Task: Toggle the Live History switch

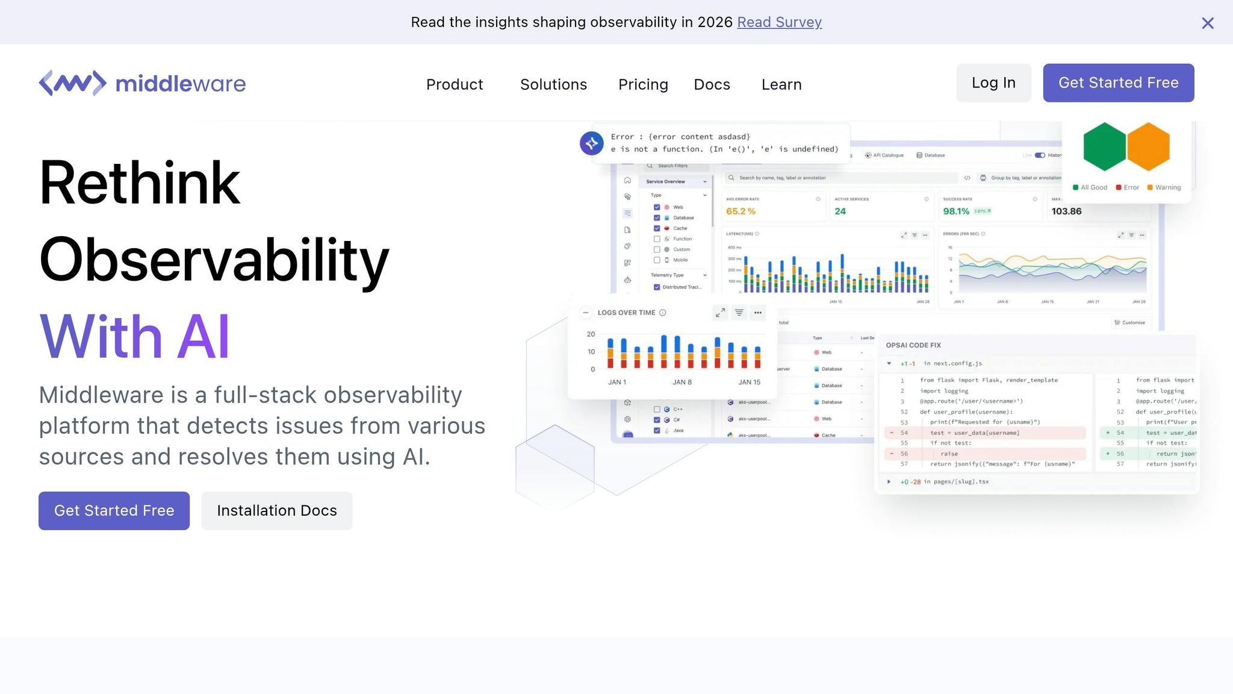Action: (1040, 155)
